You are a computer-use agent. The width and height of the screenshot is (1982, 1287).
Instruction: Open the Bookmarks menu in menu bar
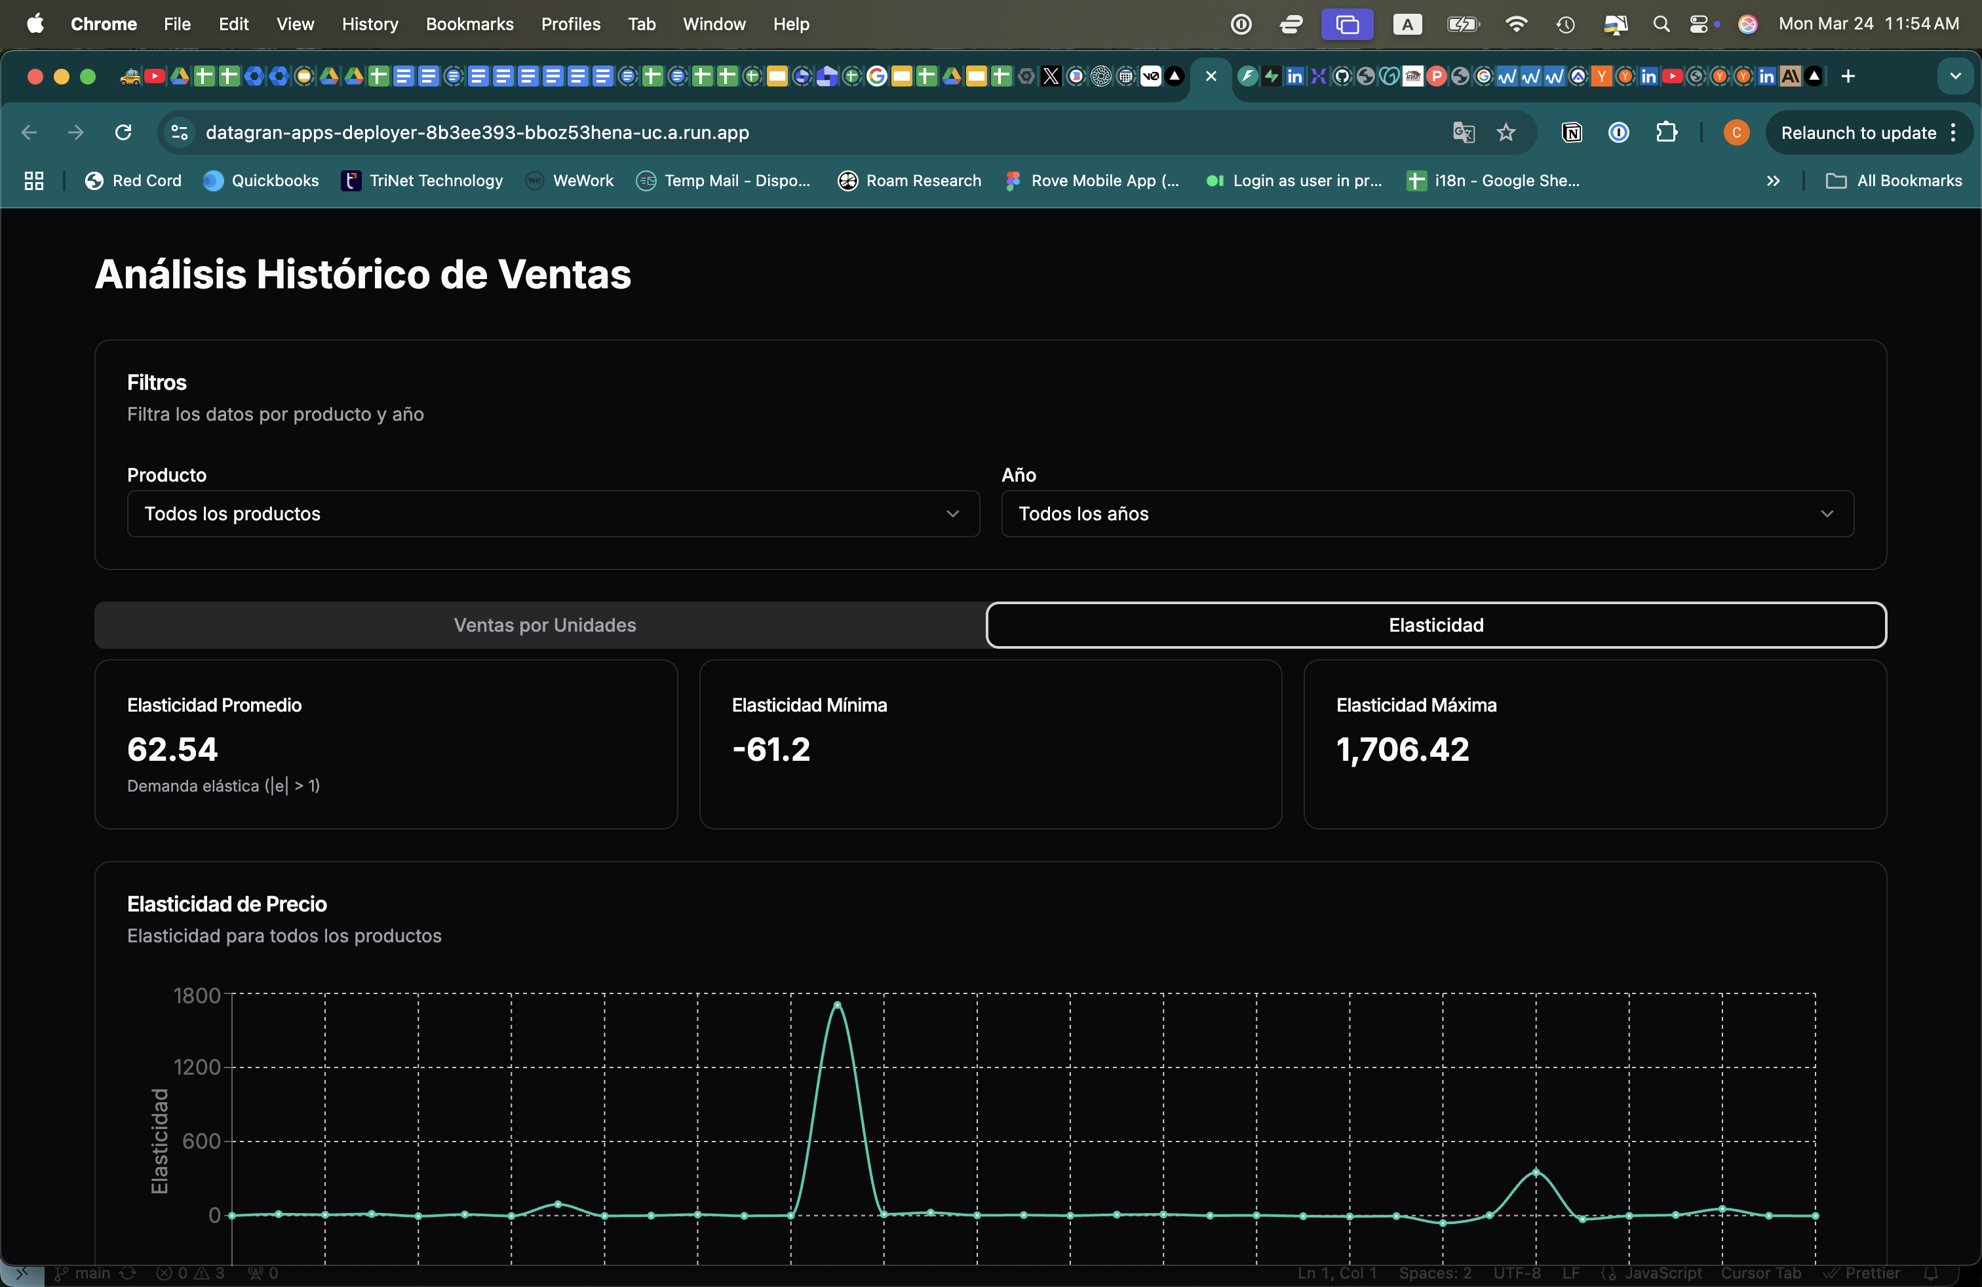pyautogui.click(x=469, y=24)
